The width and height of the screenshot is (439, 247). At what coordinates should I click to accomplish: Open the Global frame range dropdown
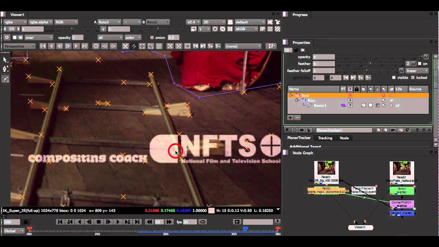click(14, 231)
